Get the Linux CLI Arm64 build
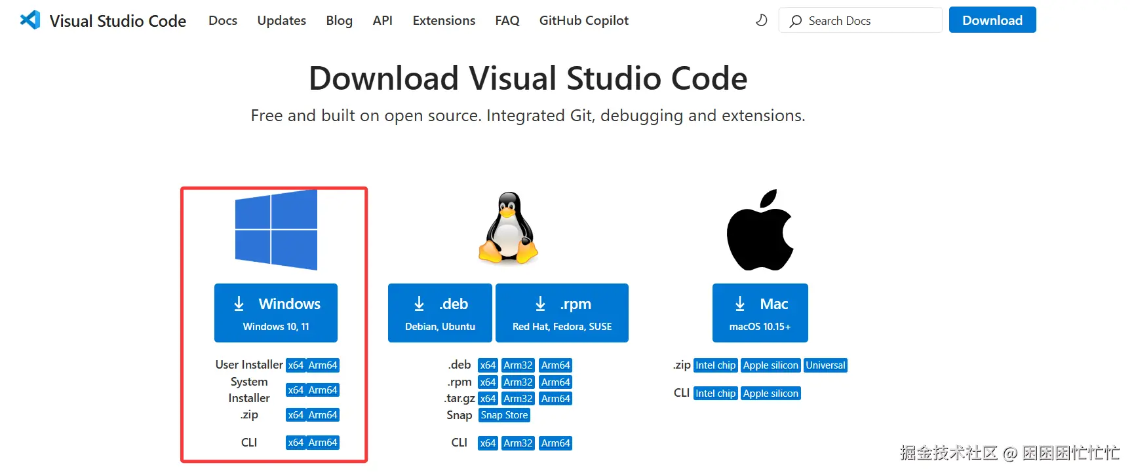The image size is (1134, 476). click(556, 443)
